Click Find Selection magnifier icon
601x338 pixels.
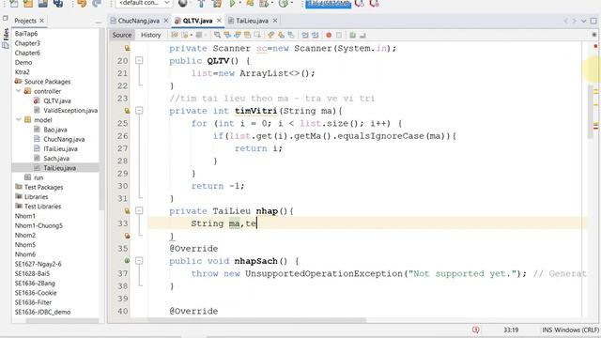217,35
